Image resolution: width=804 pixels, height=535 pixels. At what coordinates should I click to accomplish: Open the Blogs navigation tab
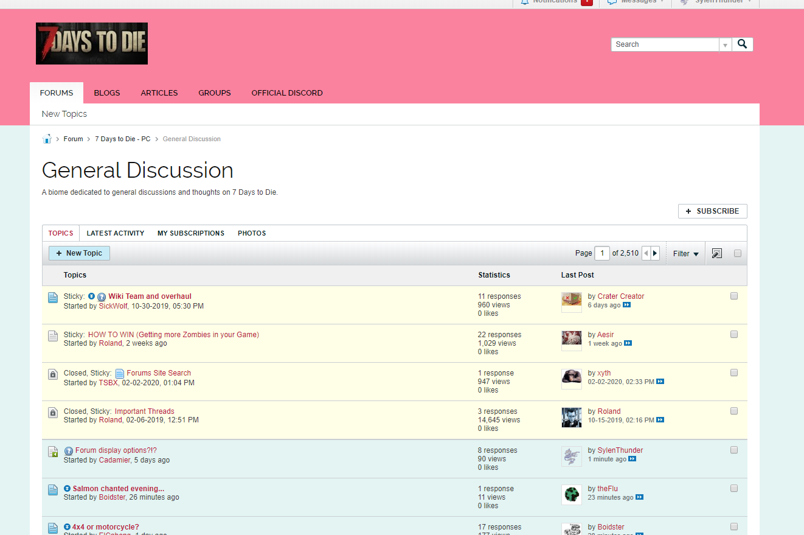107,93
